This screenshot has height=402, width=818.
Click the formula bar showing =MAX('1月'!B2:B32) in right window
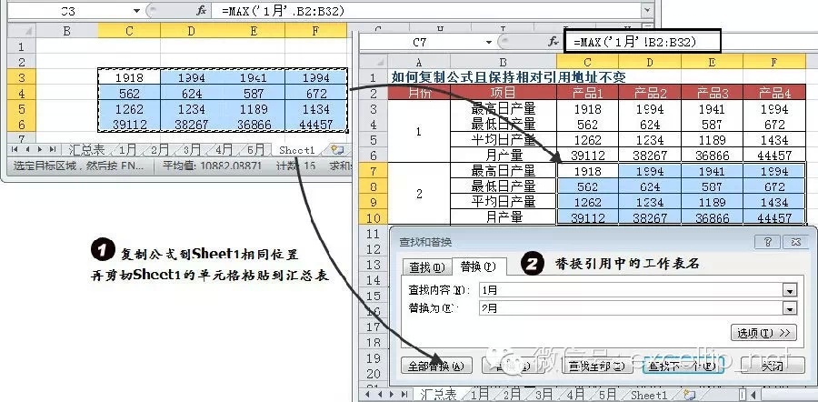tap(643, 42)
